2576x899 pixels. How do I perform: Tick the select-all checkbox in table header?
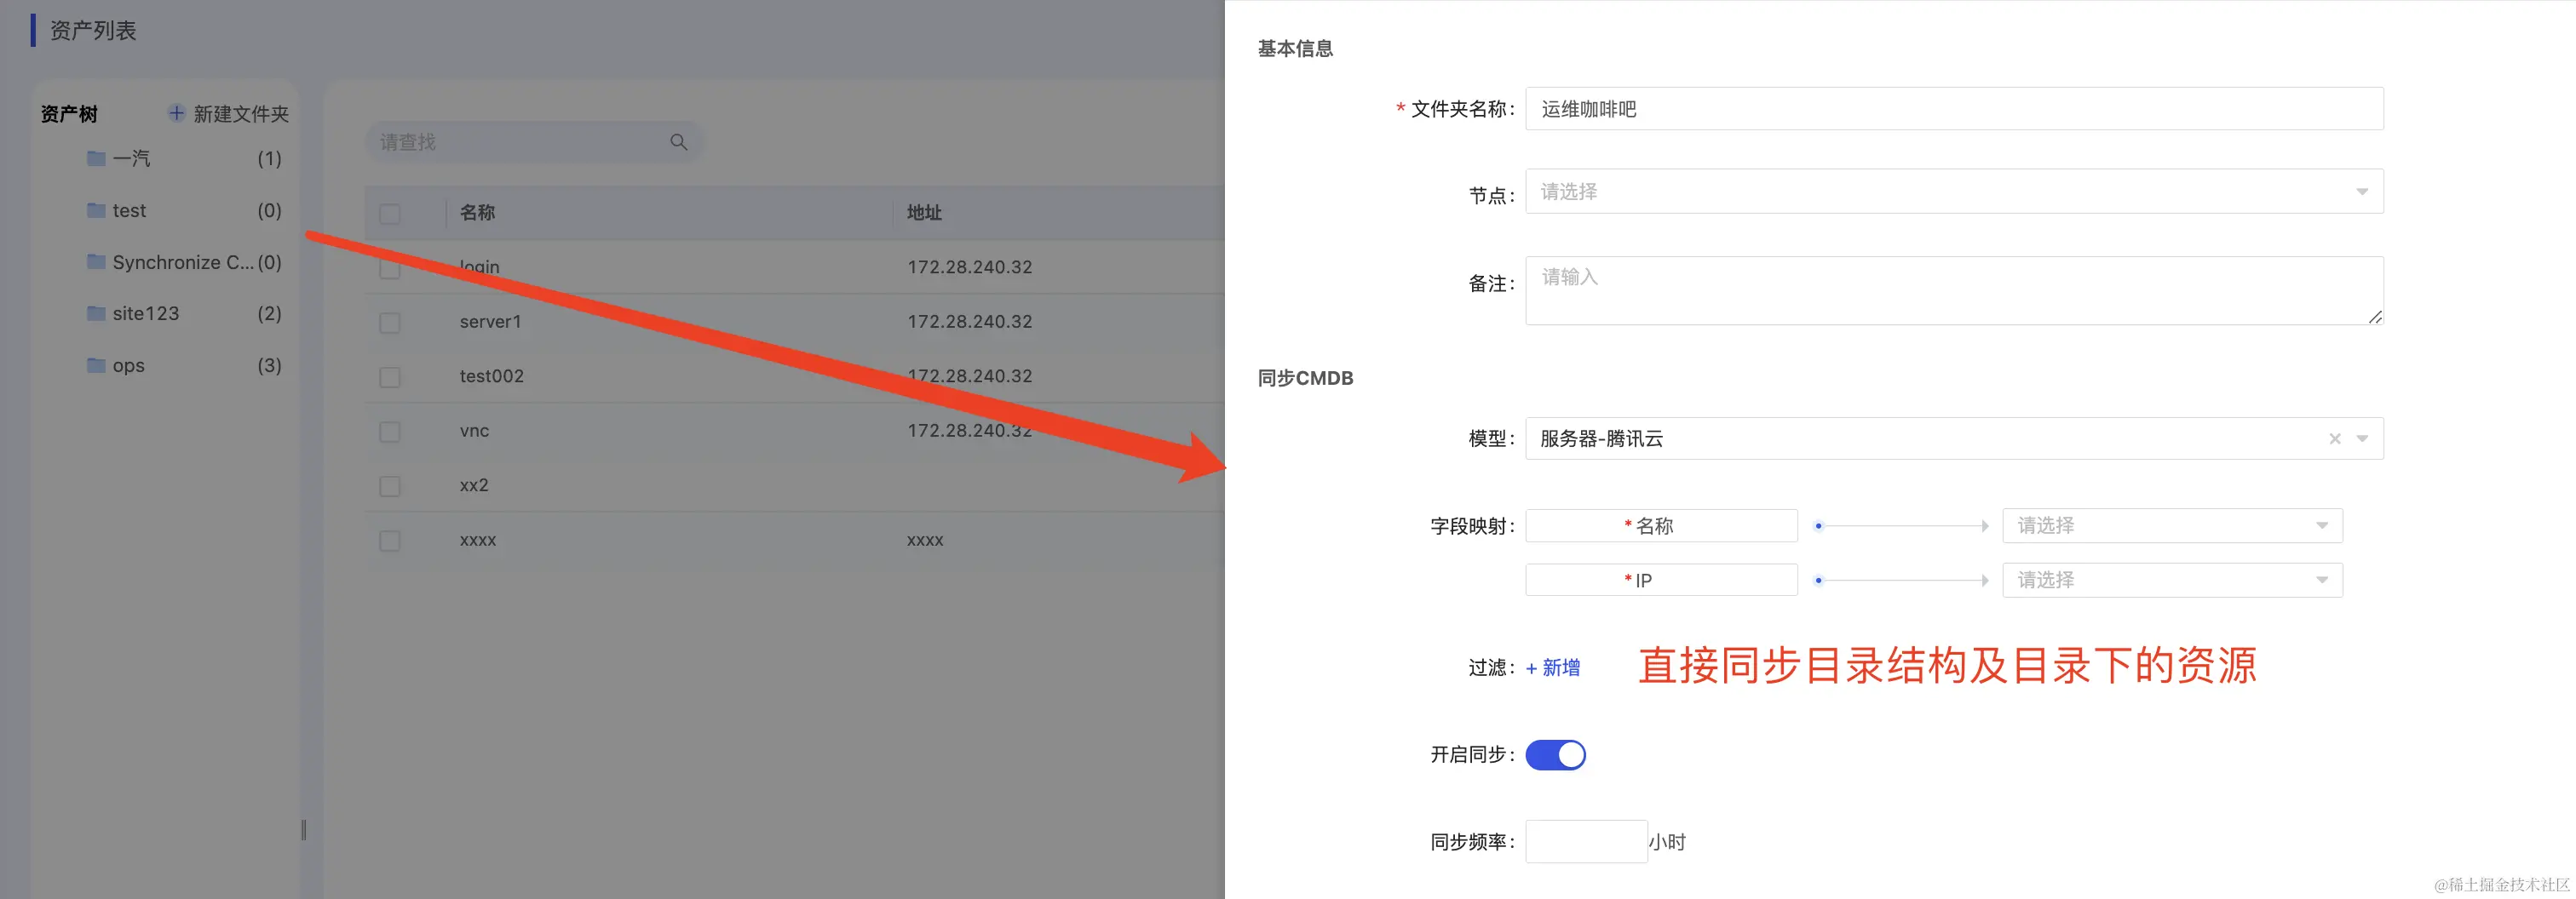tap(390, 214)
